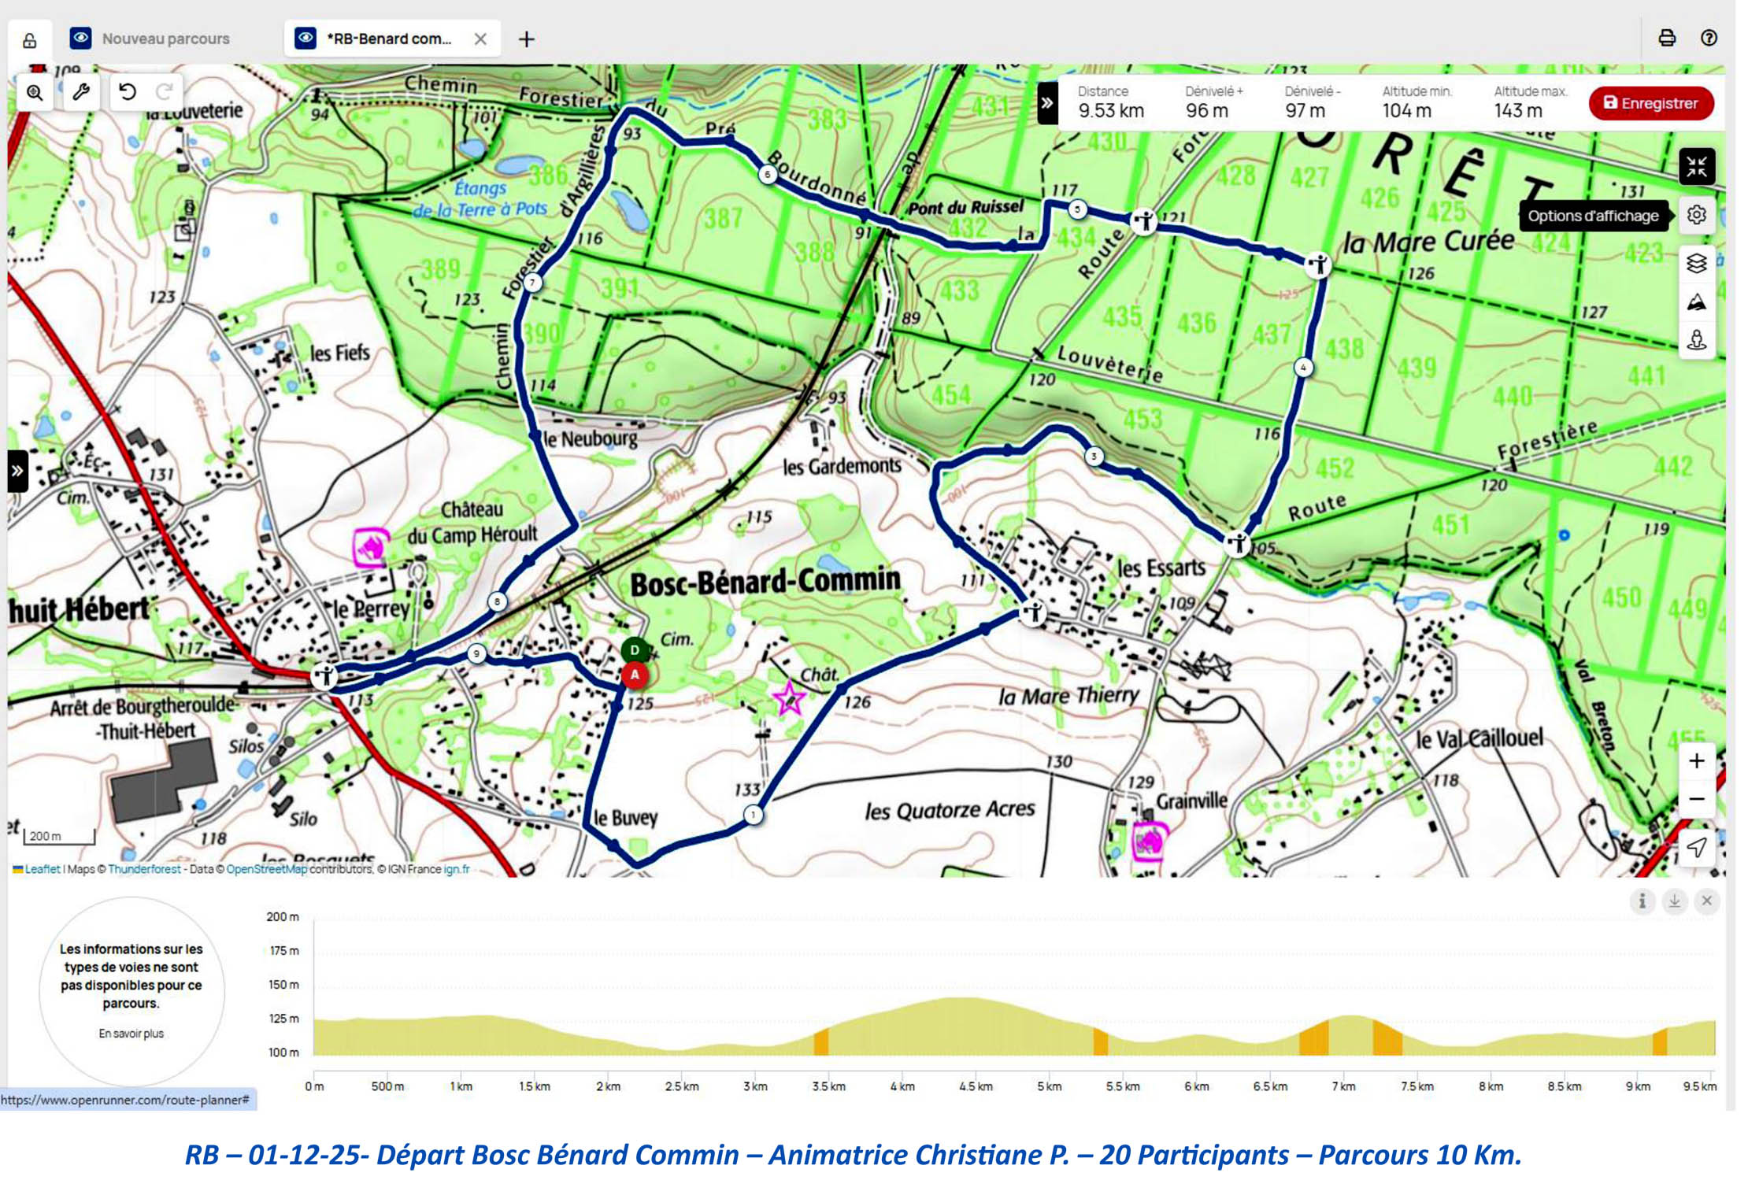Locate my position arrow icon

[x=1696, y=847]
